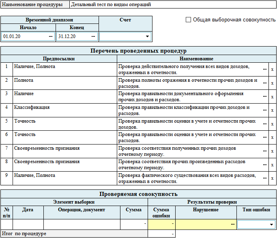The image size is (277, 238).
Task: Click the Итог по процедуре label
Action: point(24,234)
